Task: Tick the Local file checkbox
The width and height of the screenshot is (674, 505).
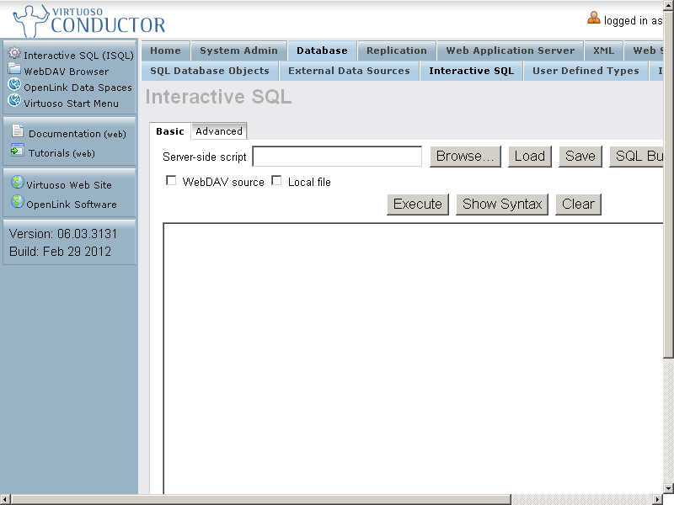Action: click(x=276, y=181)
